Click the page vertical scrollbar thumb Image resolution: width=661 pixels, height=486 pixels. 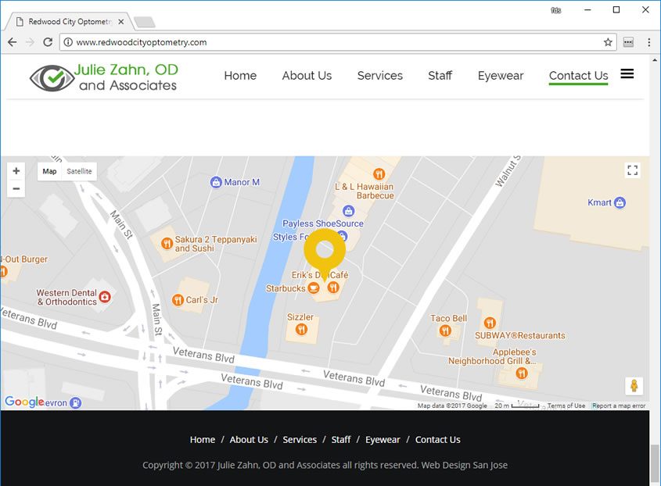(655, 463)
